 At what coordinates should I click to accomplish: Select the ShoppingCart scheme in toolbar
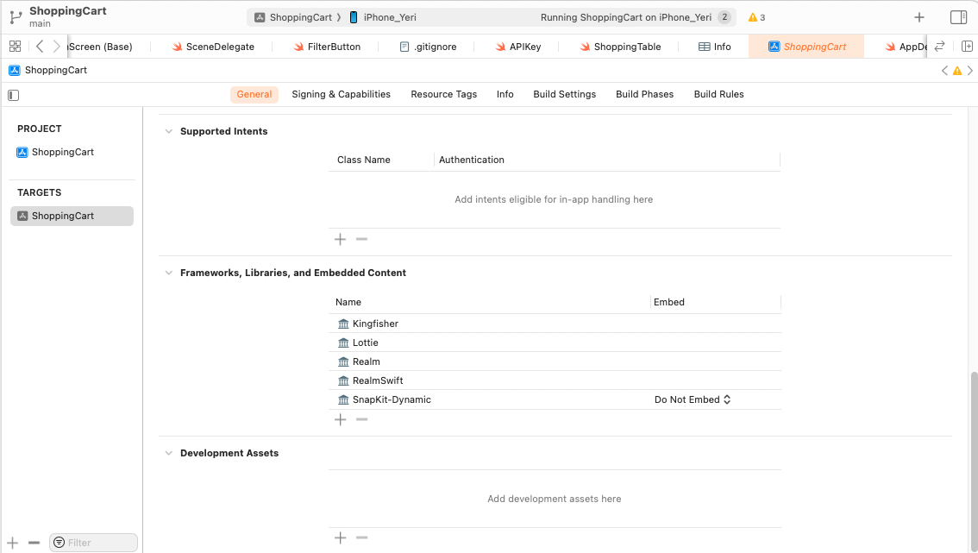tap(293, 17)
